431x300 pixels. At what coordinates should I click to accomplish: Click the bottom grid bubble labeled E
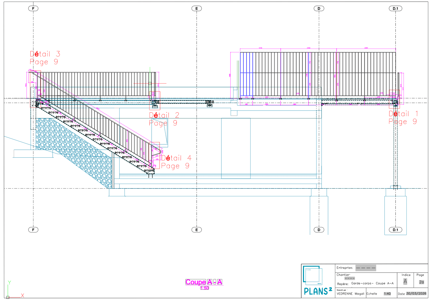[197, 230]
